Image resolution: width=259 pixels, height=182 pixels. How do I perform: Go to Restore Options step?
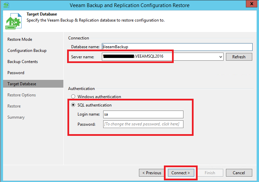pyautogui.click(x=22, y=95)
